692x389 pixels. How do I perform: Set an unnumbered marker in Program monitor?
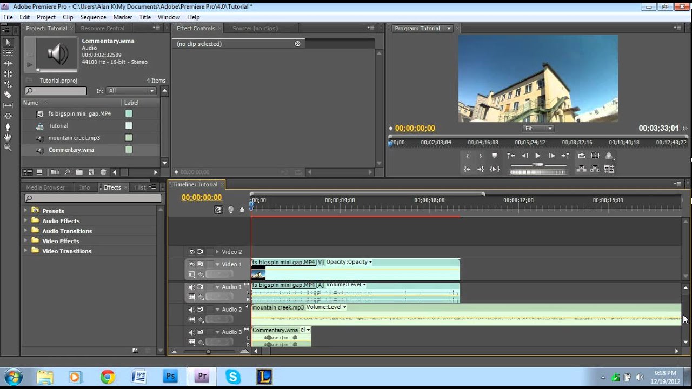494,156
